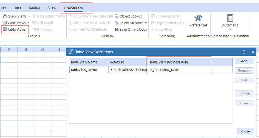This screenshot has height=138, width=259.
Task: Pin the Table View Definitions dialog
Action: click(244, 52)
